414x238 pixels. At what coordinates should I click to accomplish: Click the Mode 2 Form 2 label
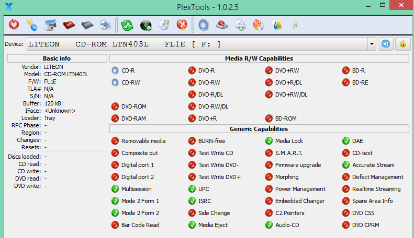coord(140,213)
